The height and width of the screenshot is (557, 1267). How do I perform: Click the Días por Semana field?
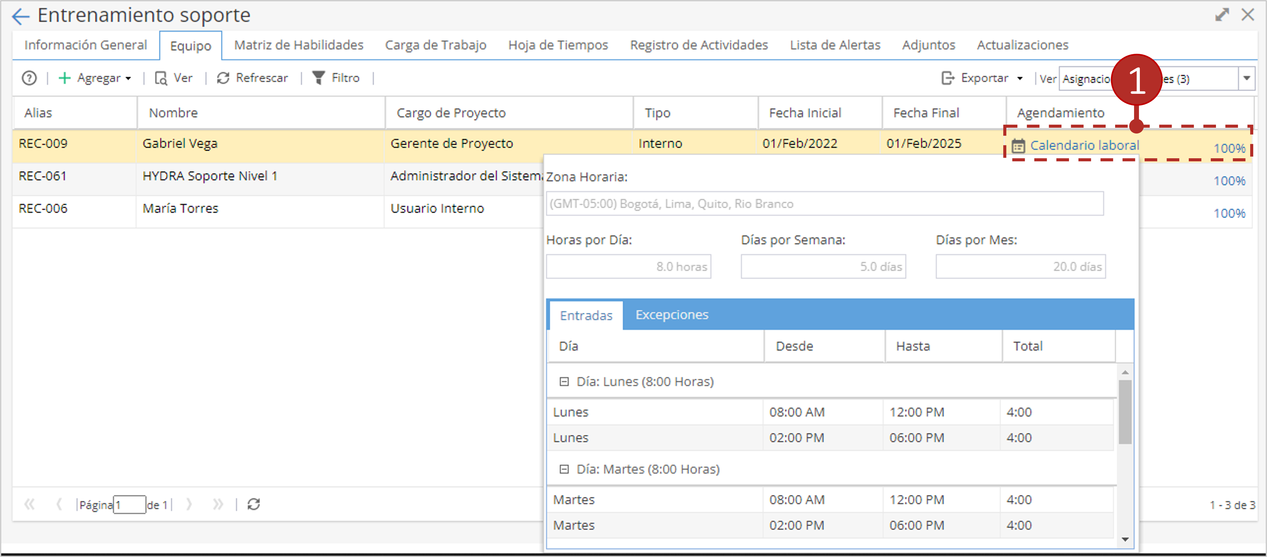coord(823,266)
